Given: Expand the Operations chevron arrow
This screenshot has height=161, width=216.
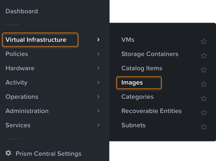Looking at the screenshot, I should pyautogui.click(x=98, y=97).
